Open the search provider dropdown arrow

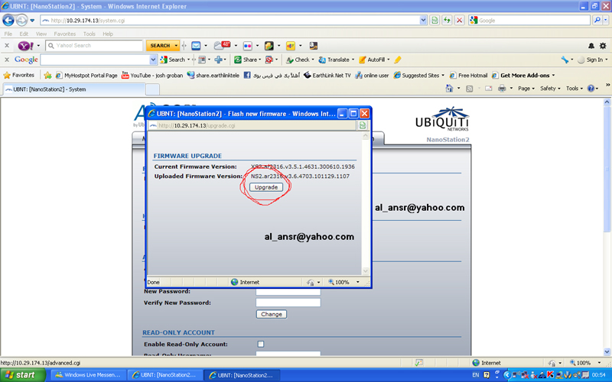606,21
